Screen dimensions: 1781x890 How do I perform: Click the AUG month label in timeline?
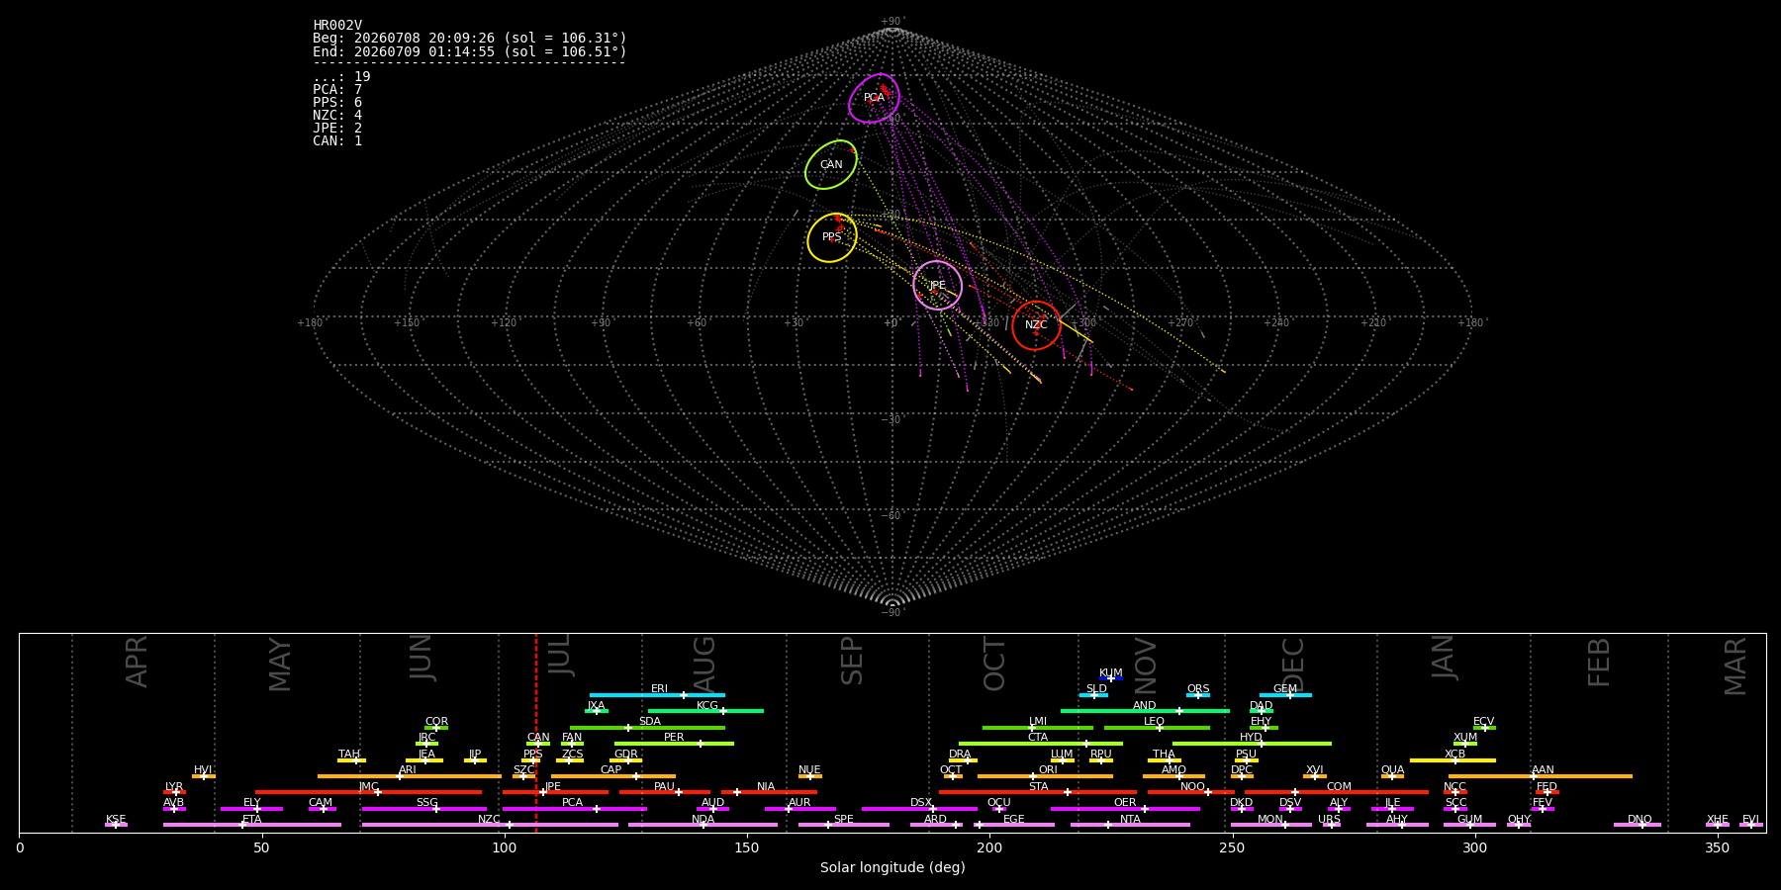[703, 664]
